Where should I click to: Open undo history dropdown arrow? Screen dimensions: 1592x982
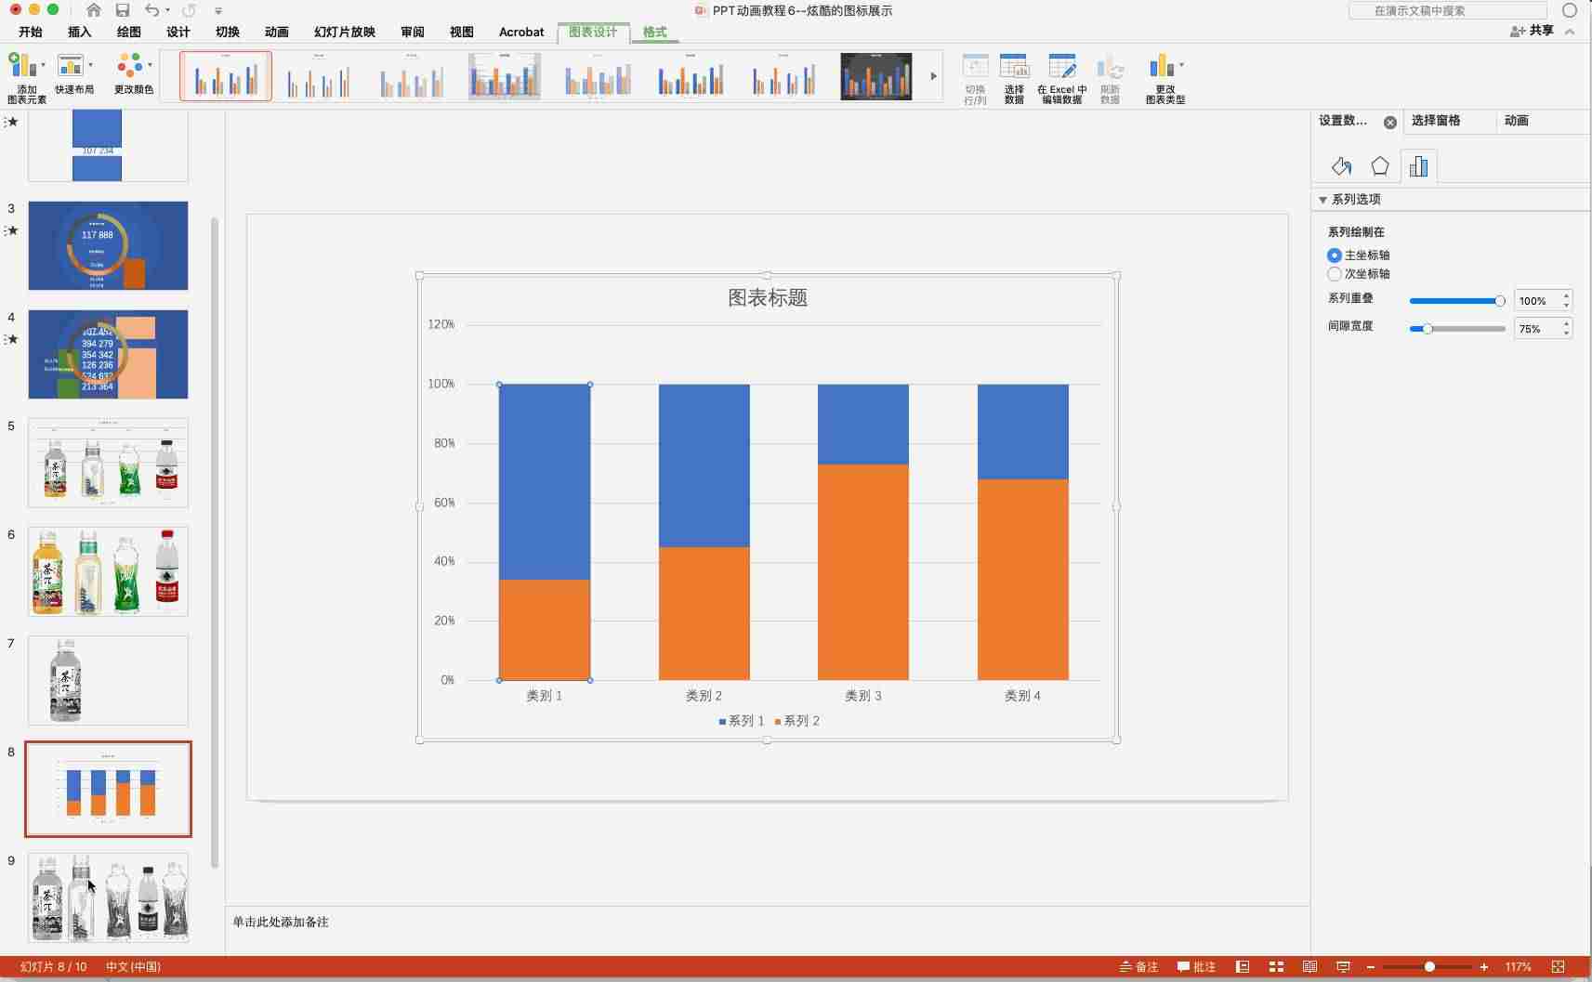point(167,10)
